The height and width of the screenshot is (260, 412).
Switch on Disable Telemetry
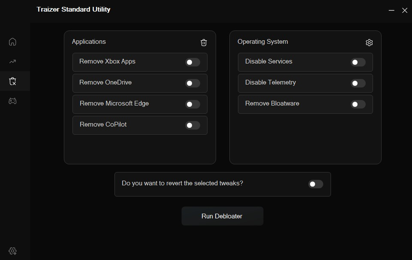pyautogui.click(x=358, y=83)
